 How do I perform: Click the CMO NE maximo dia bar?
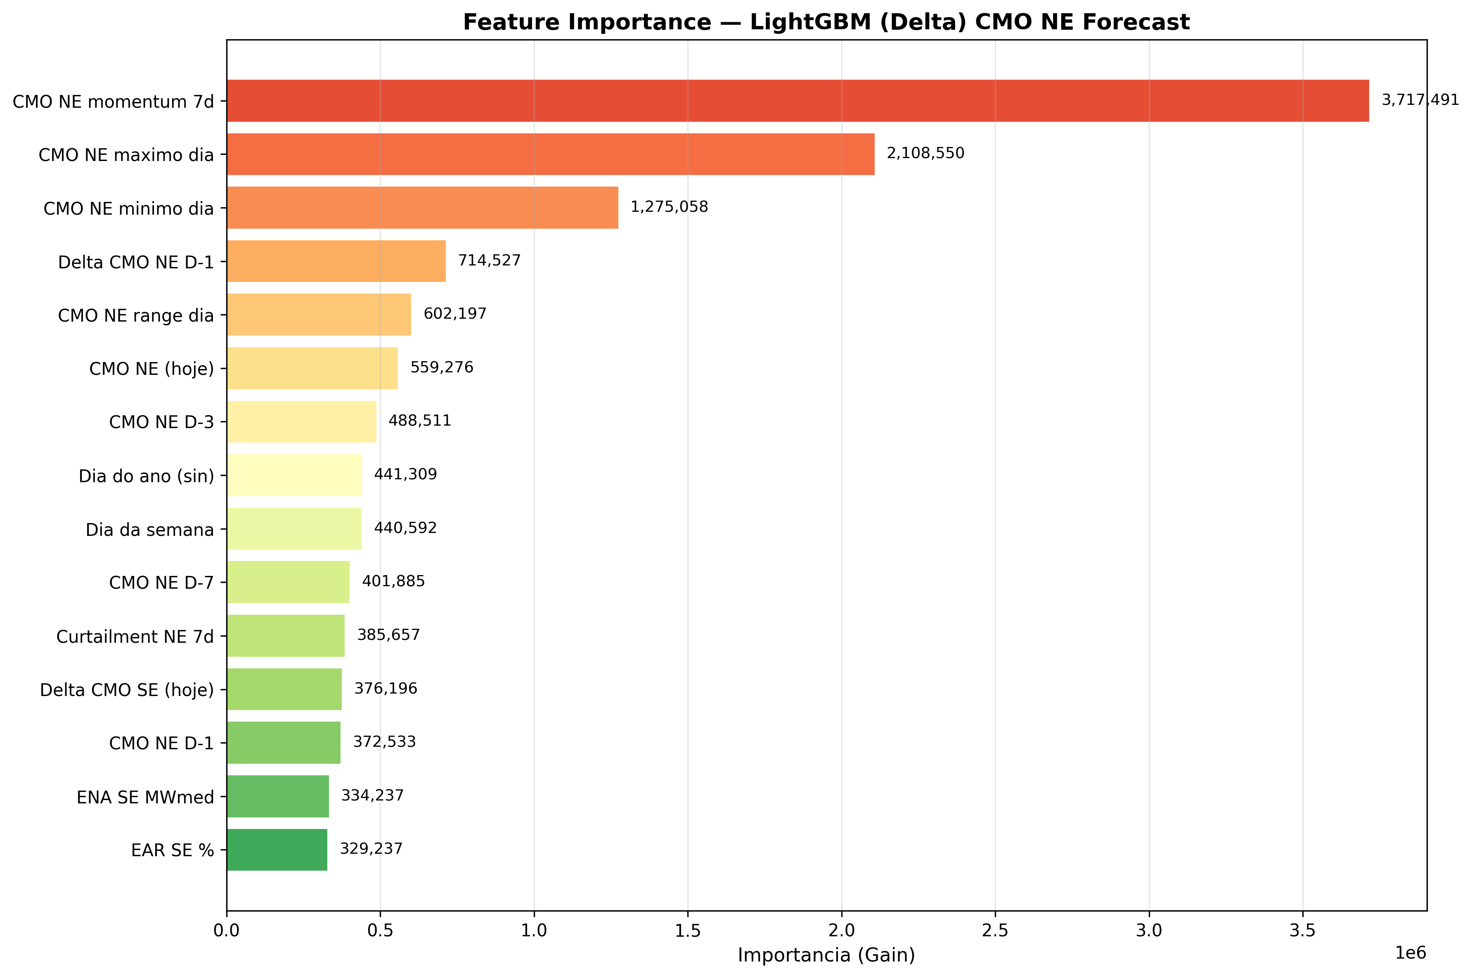[550, 154]
